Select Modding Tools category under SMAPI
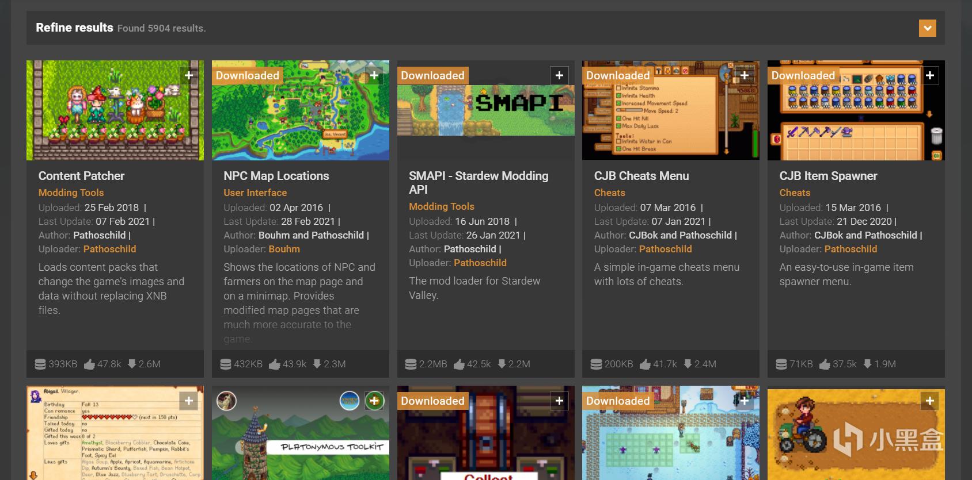 point(442,206)
